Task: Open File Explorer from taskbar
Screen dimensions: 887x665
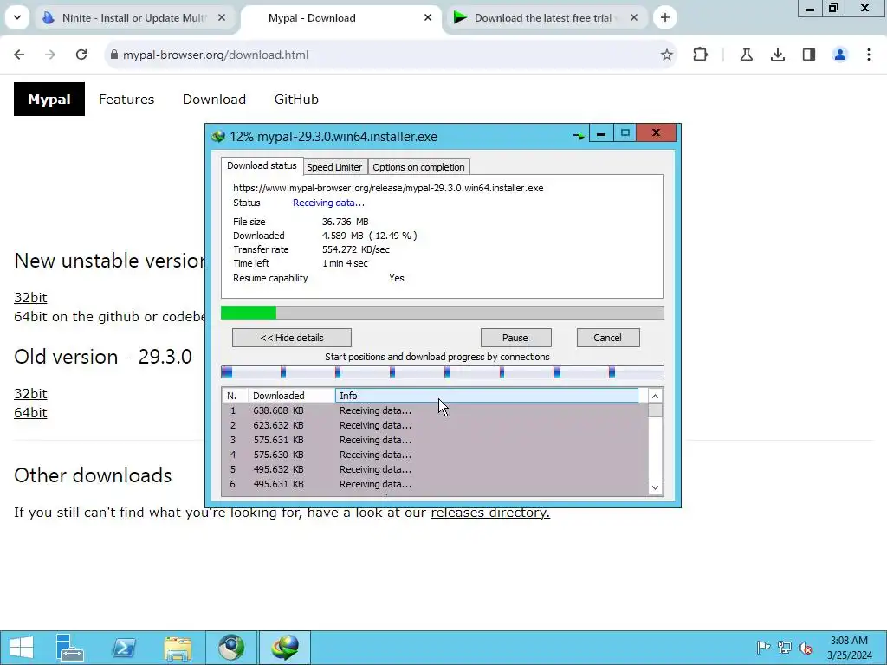Action: [178, 648]
